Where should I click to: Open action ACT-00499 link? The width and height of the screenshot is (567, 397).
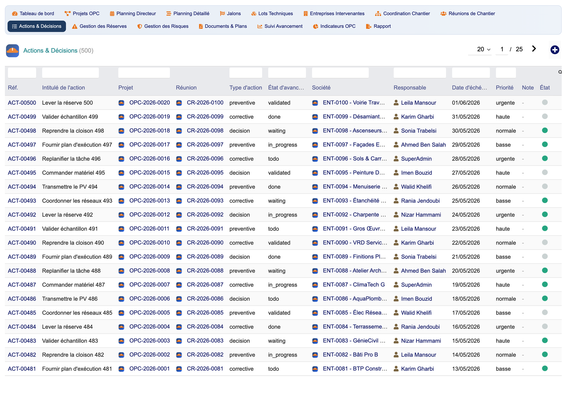point(22,117)
